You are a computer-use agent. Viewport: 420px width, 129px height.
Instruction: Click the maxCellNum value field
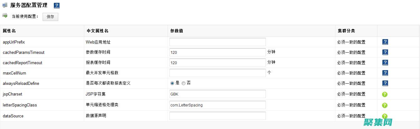point(217,73)
